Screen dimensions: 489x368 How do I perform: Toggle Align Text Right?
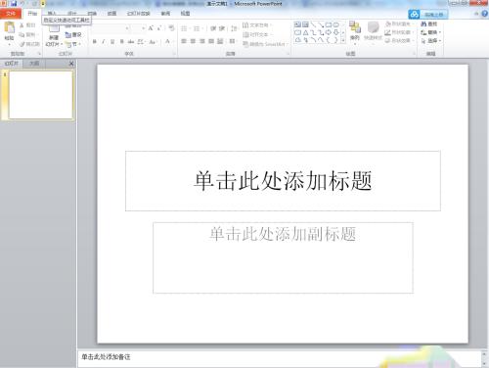(x=202, y=41)
